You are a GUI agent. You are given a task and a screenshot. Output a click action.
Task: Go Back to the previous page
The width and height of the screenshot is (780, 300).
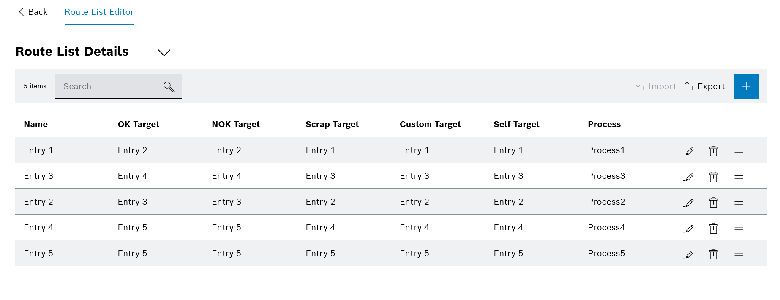pyautogui.click(x=33, y=12)
